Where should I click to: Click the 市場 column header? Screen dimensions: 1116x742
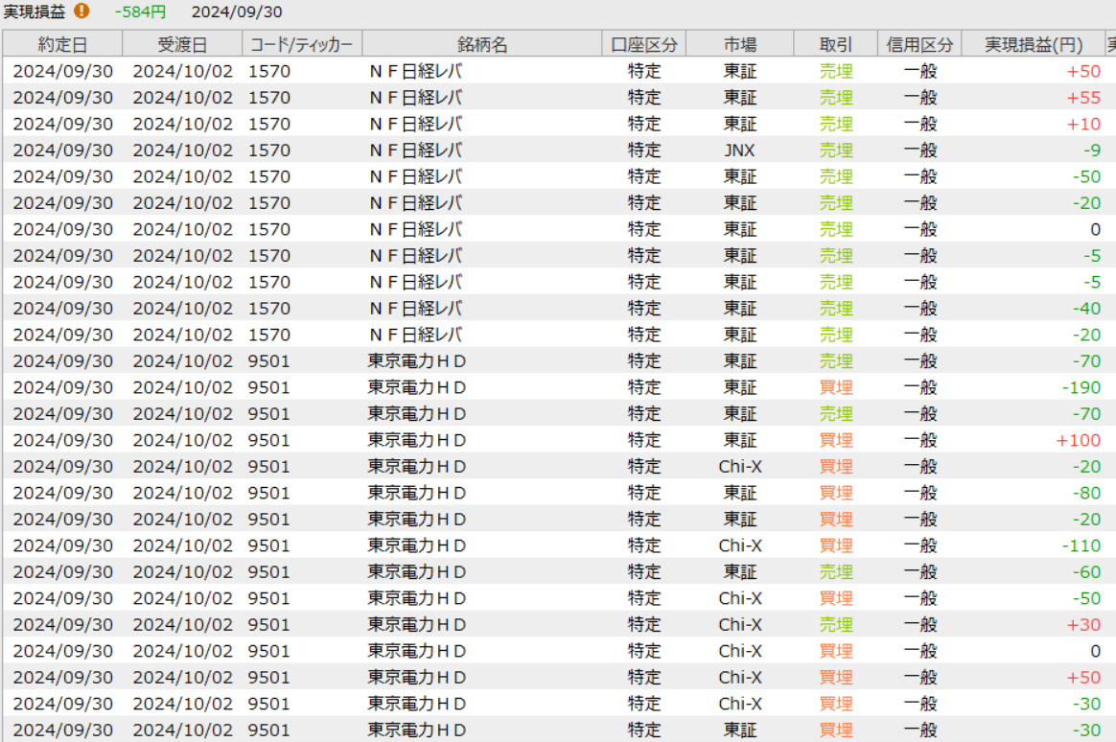point(739,44)
